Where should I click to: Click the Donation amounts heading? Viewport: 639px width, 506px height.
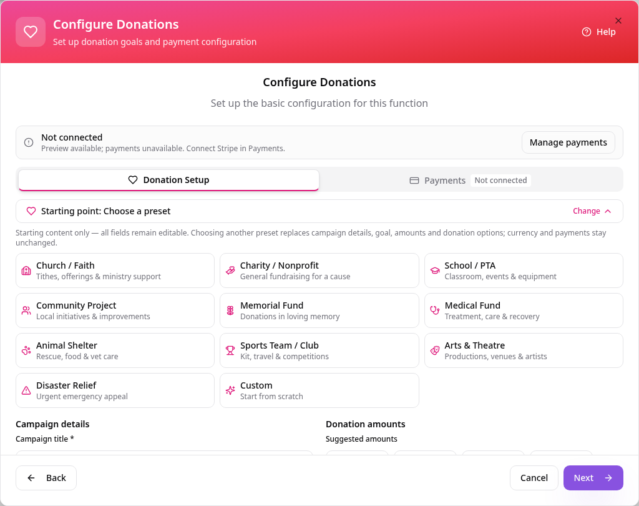point(365,424)
